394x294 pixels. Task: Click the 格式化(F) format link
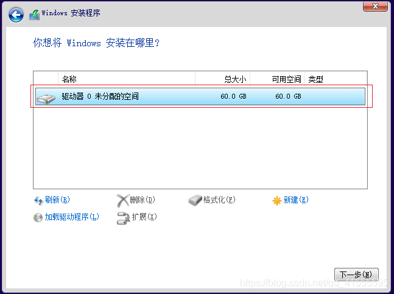pyautogui.click(x=219, y=200)
